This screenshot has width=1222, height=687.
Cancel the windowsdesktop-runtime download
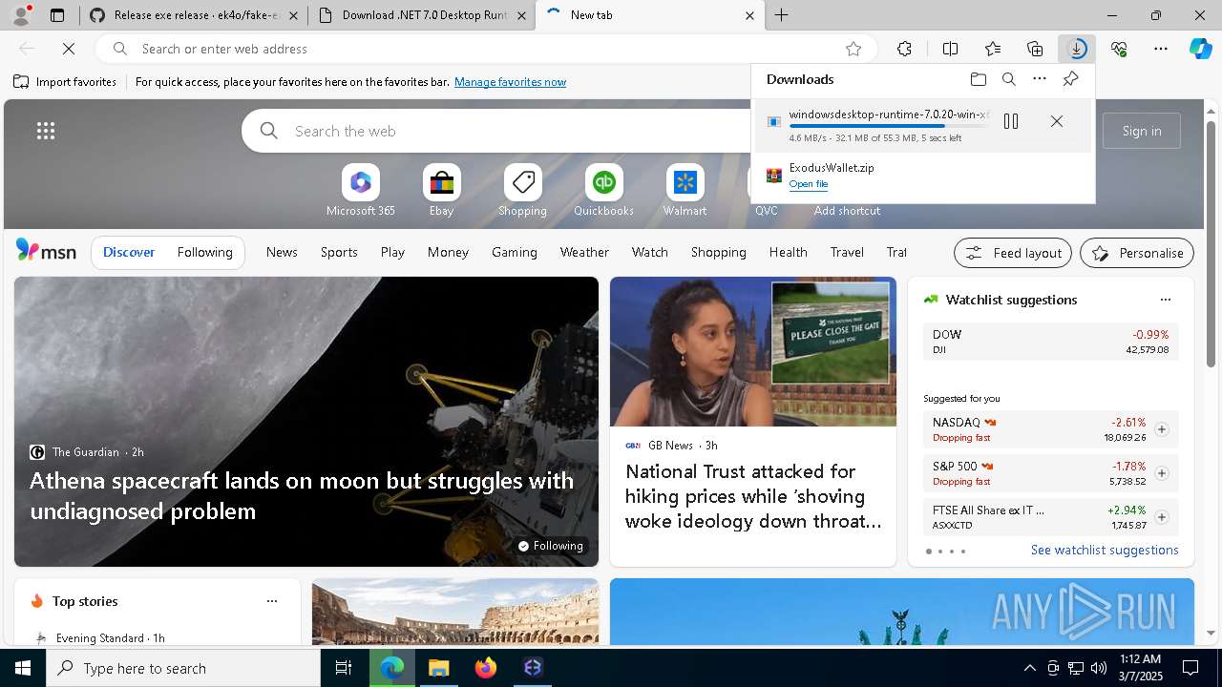click(x=1057, y=121)
